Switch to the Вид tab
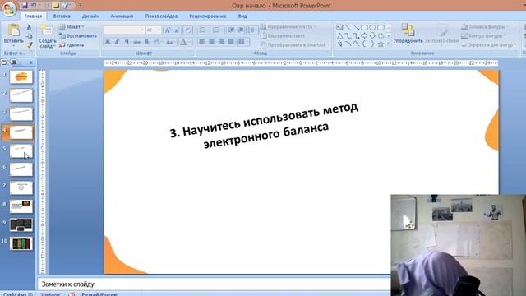This screenshot has width=526, height=296. click(242, 16)
